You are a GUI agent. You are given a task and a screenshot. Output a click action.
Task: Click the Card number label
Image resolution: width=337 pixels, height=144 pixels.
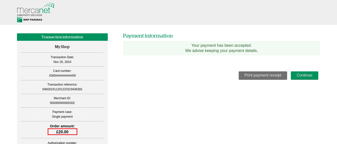point(62,71)
